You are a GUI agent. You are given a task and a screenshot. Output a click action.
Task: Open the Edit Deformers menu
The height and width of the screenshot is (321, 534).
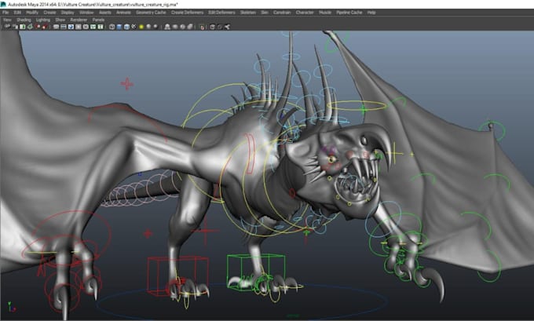(221, 13)
